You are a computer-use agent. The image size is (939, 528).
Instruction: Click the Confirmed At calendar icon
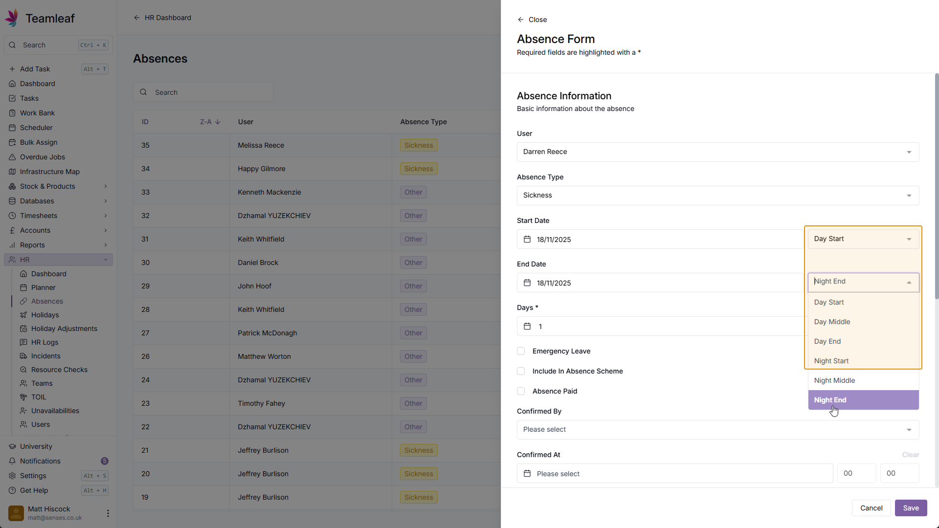527,474
